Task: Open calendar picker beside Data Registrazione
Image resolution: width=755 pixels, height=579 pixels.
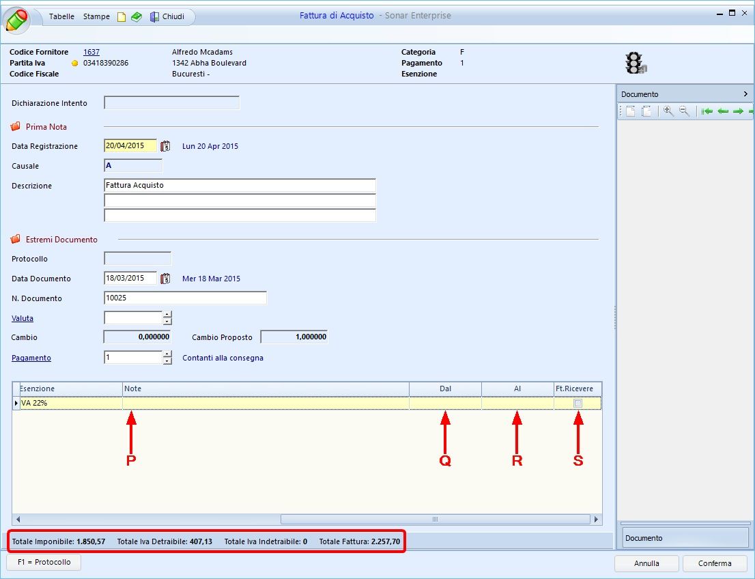Action: click(165, 146)
